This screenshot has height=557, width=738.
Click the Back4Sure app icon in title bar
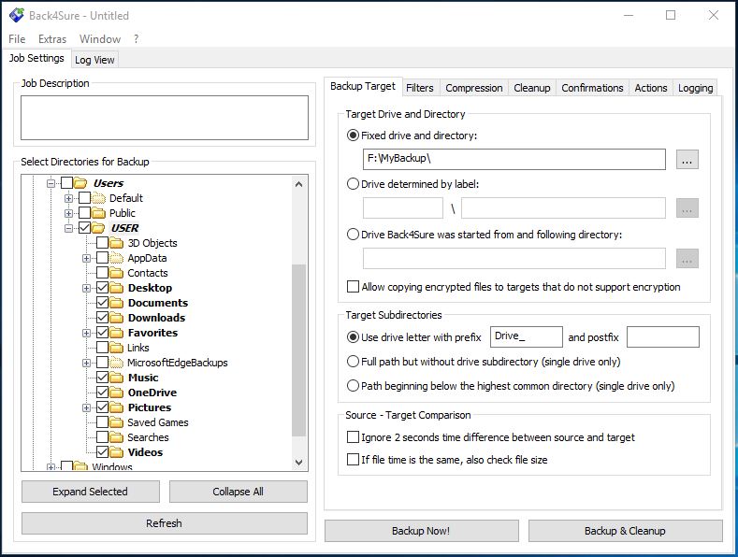[16, 15]
